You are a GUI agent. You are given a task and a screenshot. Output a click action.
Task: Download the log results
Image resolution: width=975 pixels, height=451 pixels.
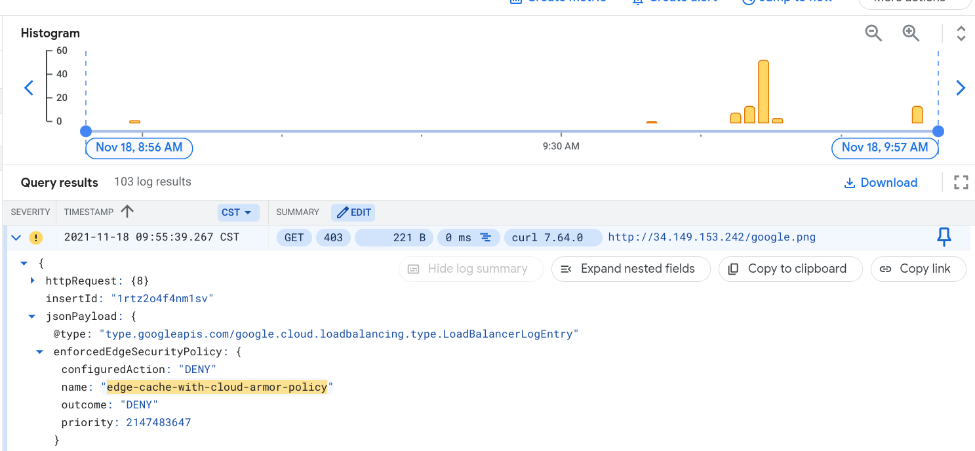[x=881, y=183]
